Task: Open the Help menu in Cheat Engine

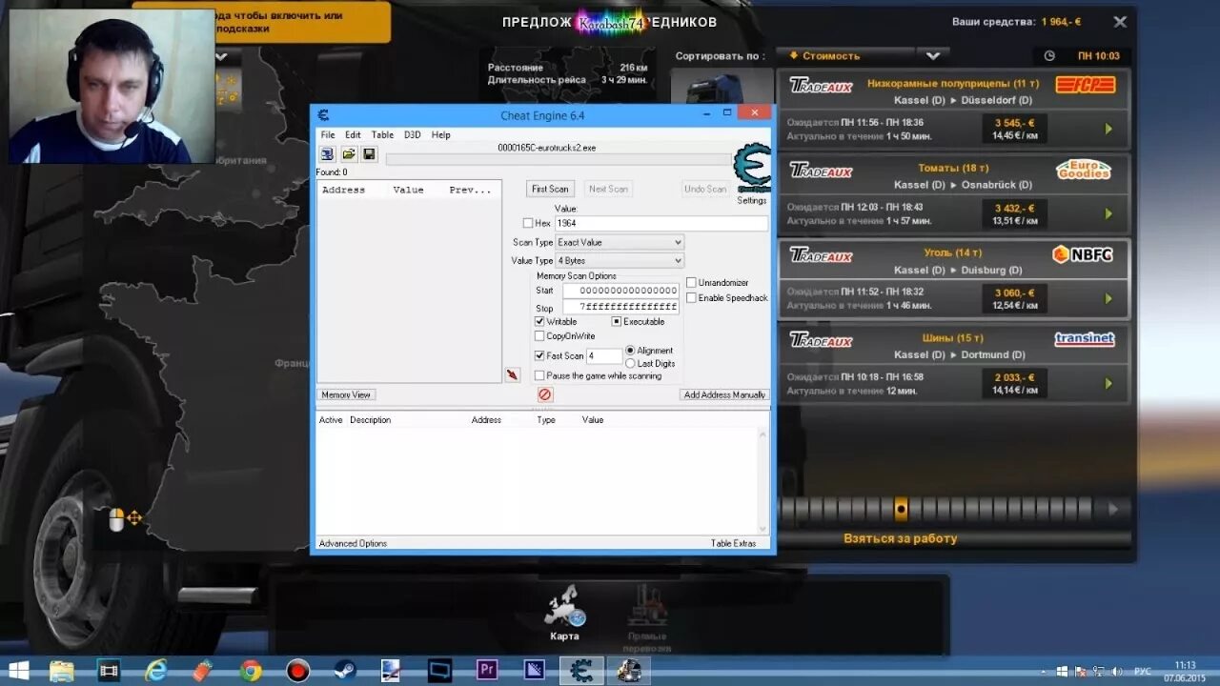Action: coord(440,134)
